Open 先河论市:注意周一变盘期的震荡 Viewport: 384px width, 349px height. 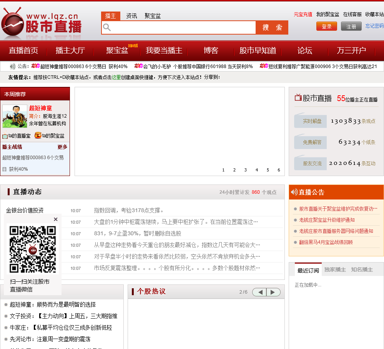tap(50, 339)
